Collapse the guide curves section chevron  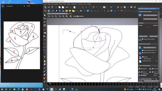pos(159,12)
